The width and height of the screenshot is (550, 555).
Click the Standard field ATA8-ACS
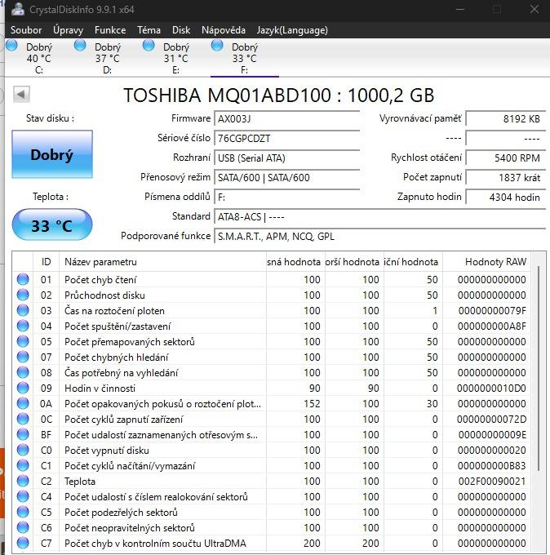tap(379, 216)
